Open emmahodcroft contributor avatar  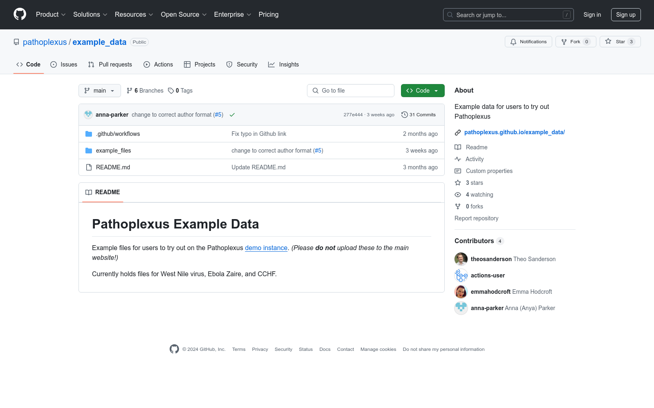tap(461, 292)
